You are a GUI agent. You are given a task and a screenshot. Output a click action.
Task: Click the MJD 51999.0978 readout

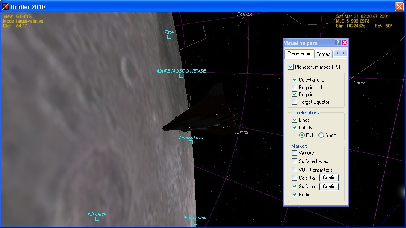(353, 21)
